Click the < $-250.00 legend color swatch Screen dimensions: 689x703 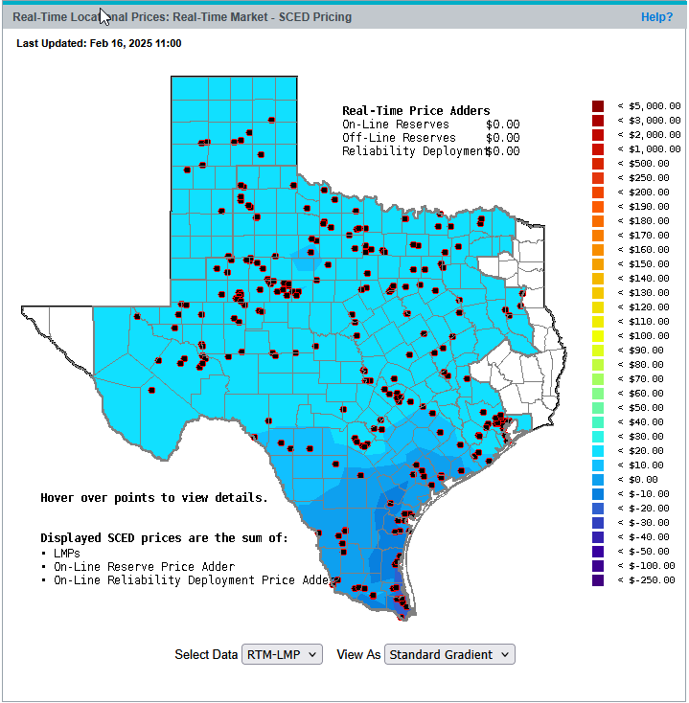pyautogui.click(x=598, y=579)
